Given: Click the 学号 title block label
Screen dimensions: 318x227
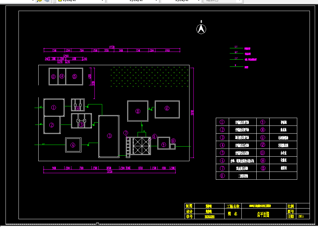Looking at the screenshot, I should click(x=189, y=217).
